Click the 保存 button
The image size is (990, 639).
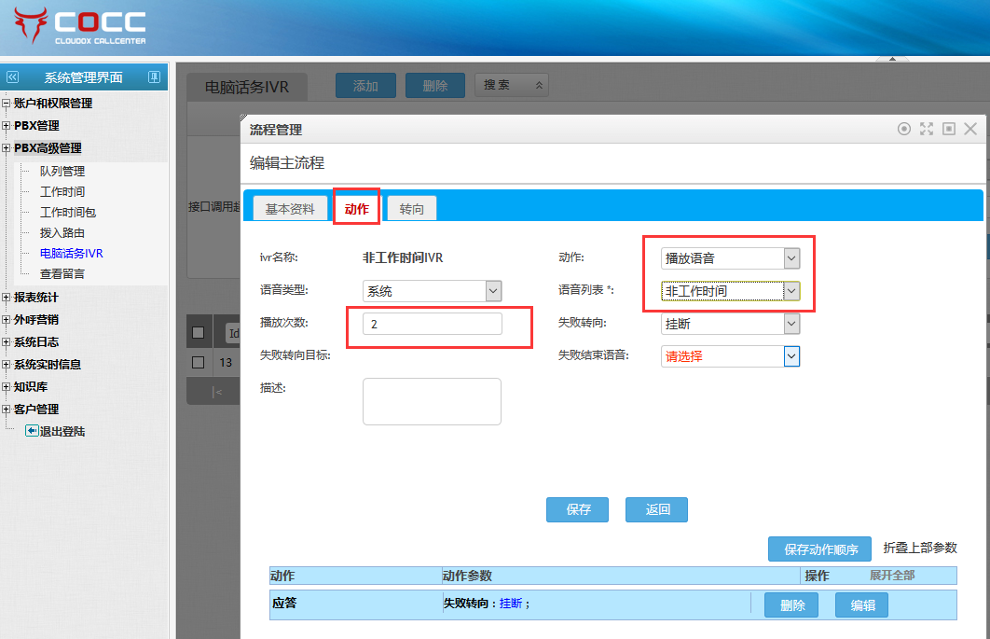click(x=578, y=509)
